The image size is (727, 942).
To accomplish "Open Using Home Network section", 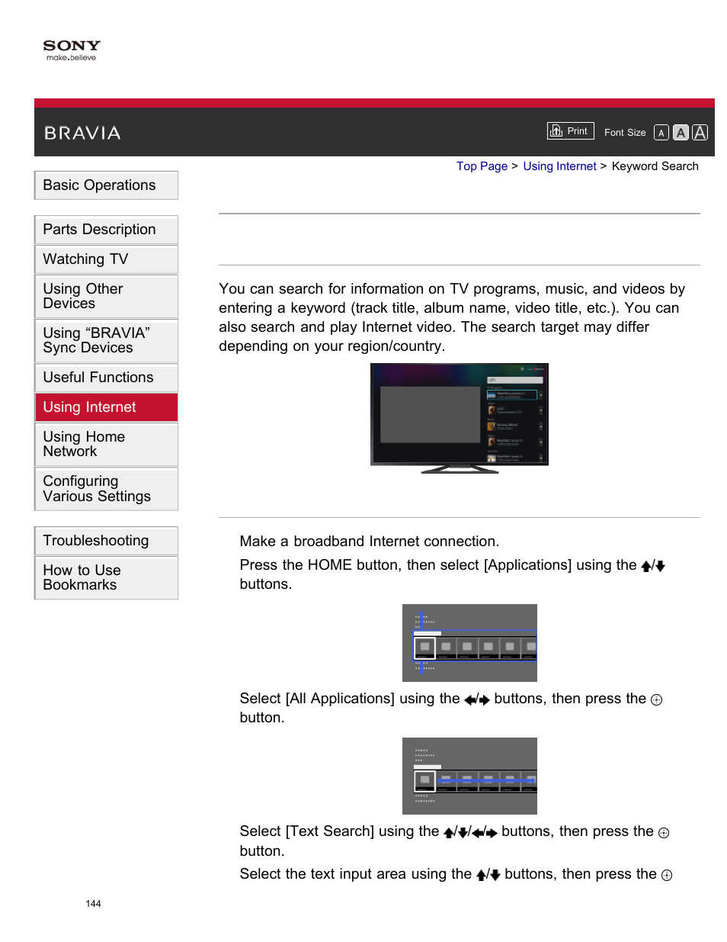I will tap(106, 444).
